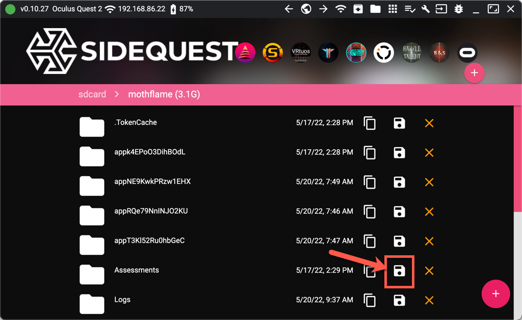The width and height of the screenshot is (522, 320).
Task: Open the yellow S app shortcut in banner
Action: [x=273, y=52]
